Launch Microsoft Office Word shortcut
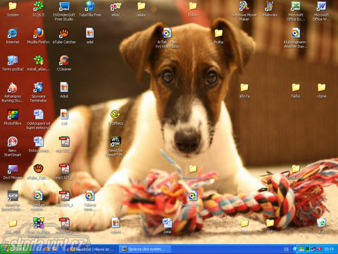This screenshot has height=254, width=338. point(321,11)
